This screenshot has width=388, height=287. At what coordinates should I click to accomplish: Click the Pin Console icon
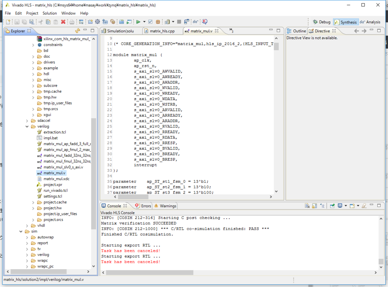(x=332, y=206)
